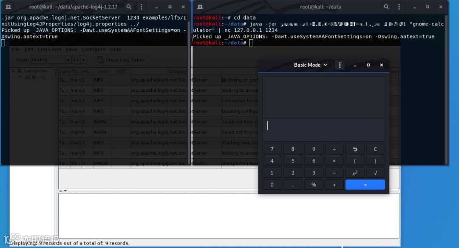This screenshot has height=248, width=459.
Task: Click the calculator open parenthesis button
Action: coord(355,161)
